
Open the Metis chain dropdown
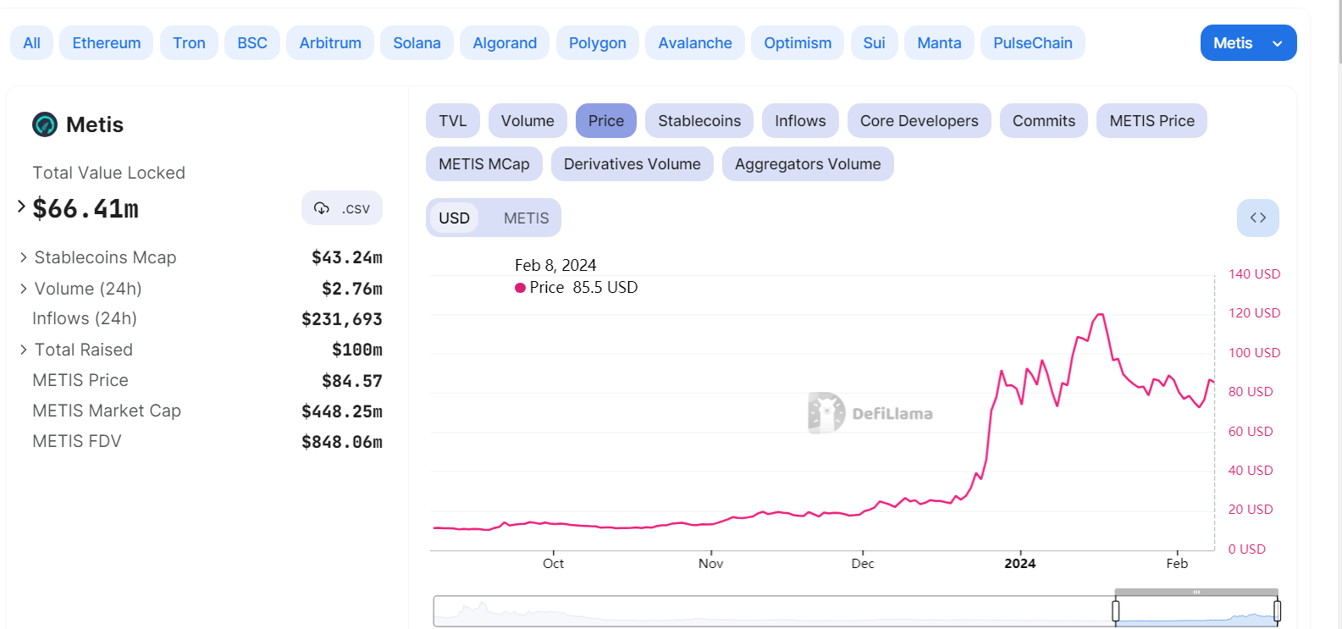(1248, 43)
